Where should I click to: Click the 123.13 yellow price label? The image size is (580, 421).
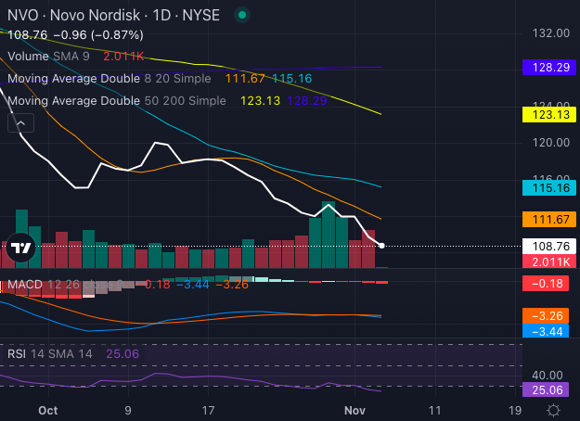(x=551, y=114)
